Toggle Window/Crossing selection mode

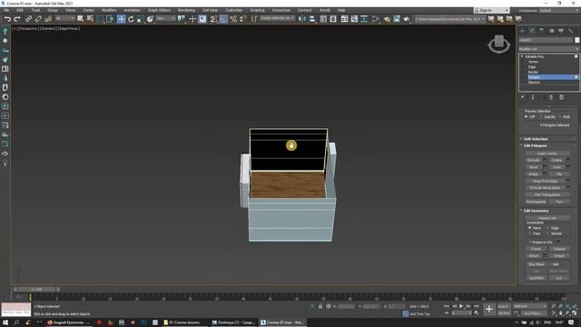110,19
